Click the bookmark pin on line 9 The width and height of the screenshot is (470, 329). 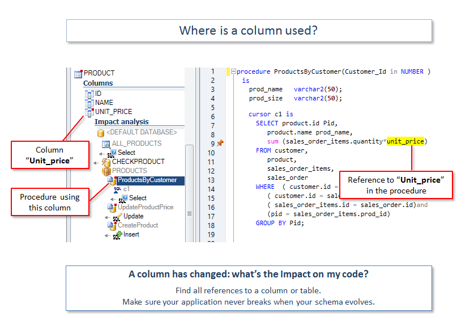[220, 143]
